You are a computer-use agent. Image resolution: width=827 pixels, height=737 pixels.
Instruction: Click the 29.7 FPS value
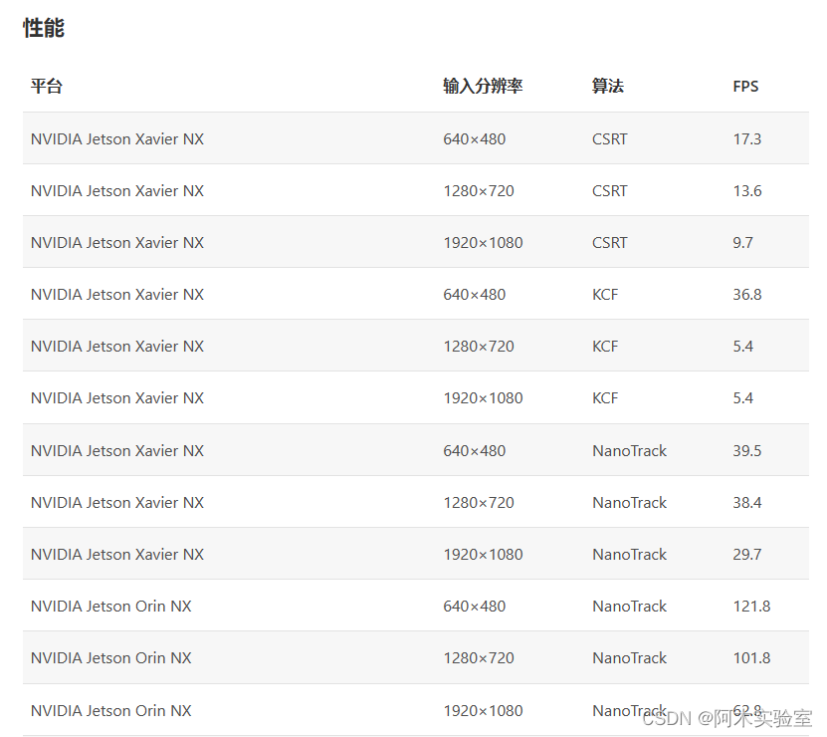pos(746,555)
